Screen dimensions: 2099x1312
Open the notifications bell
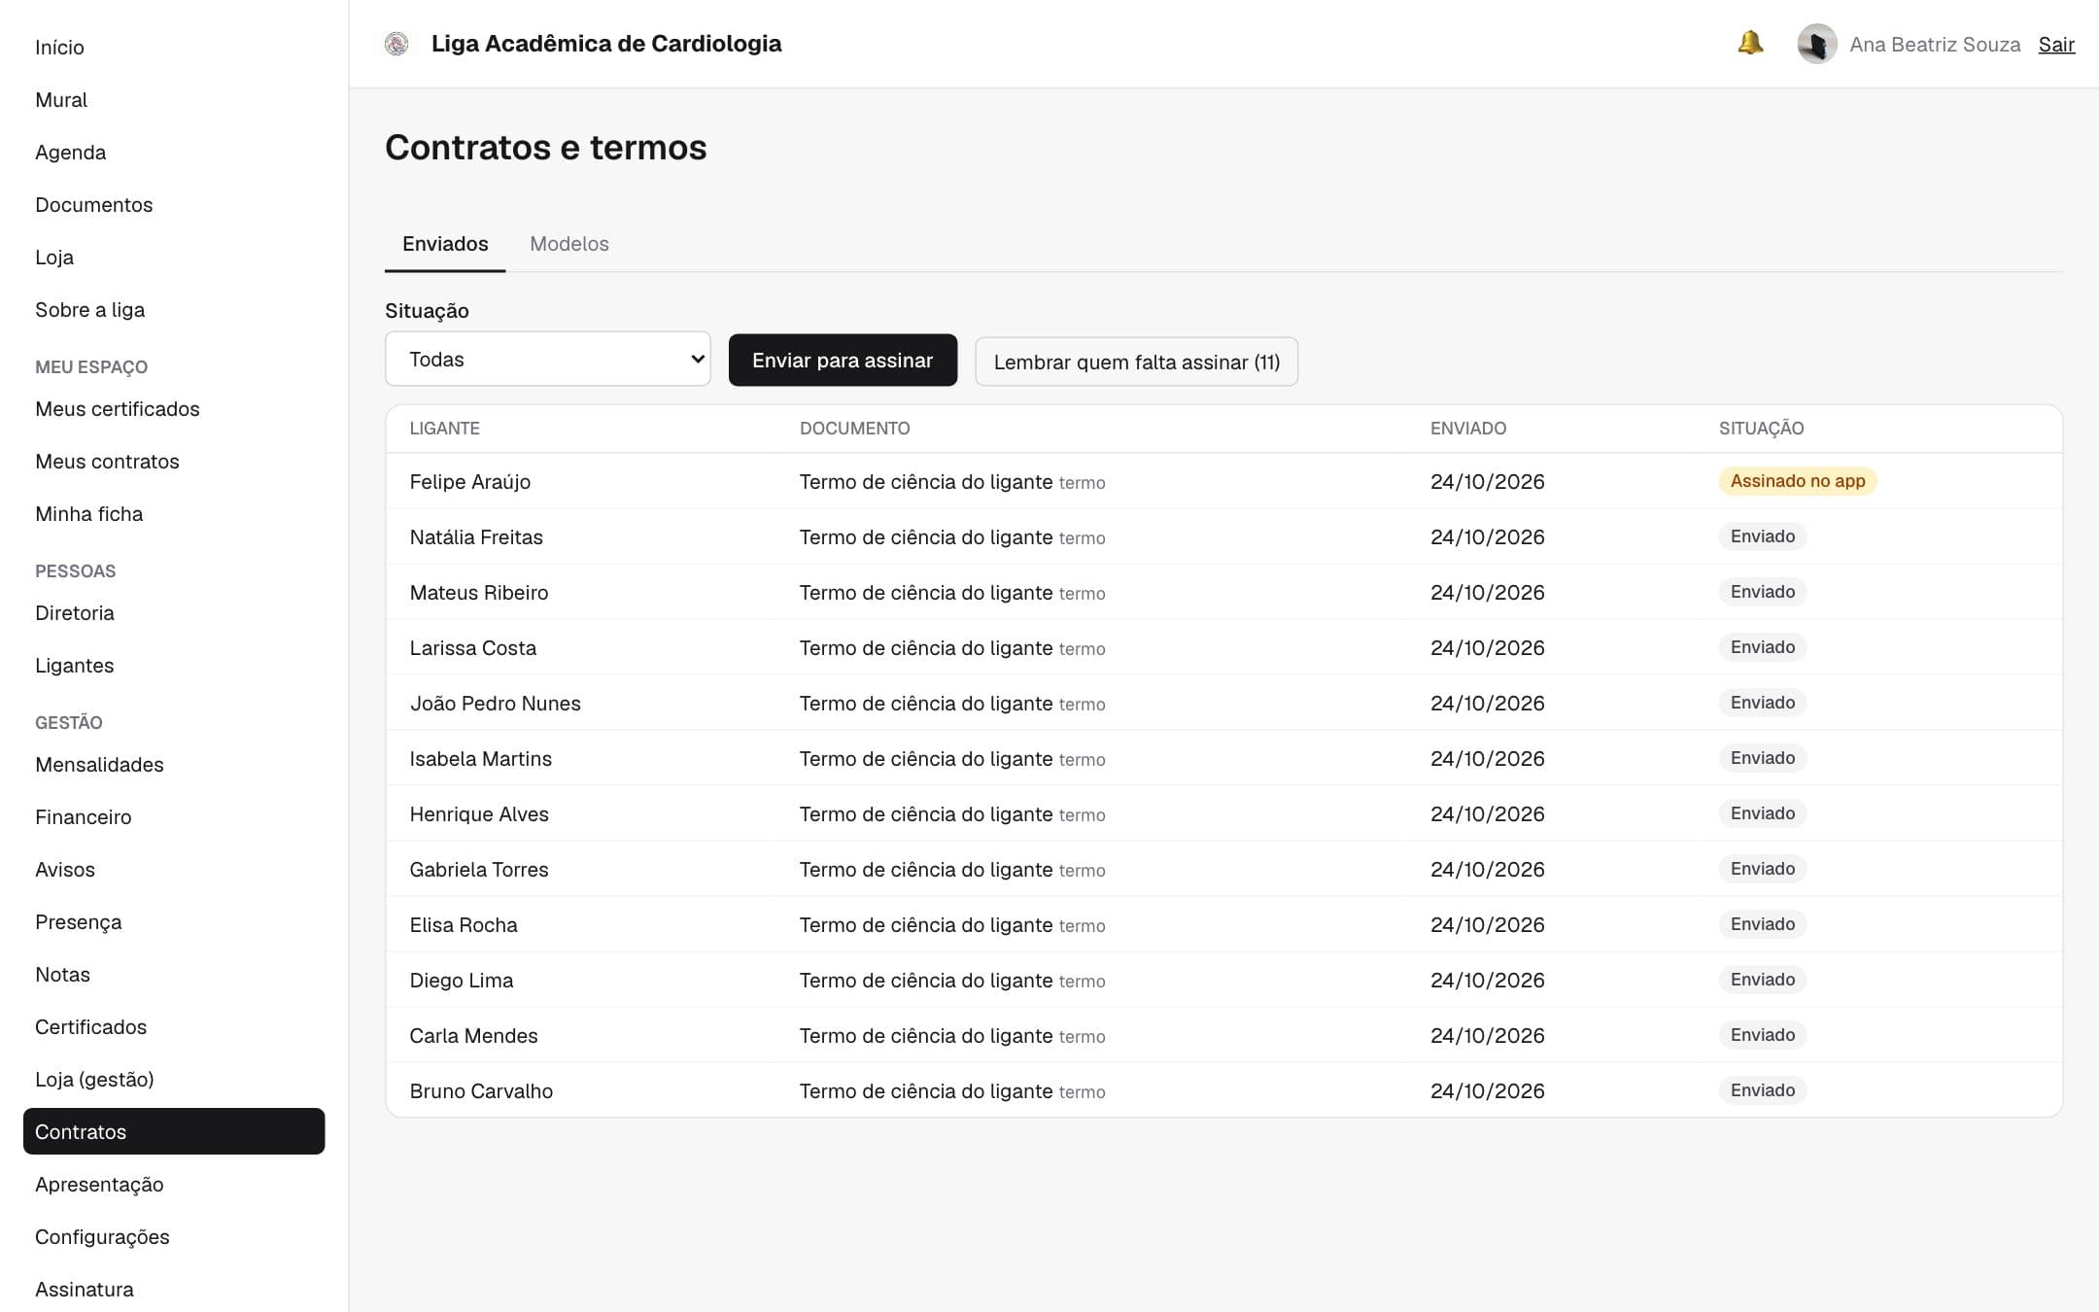click(x=1750, y=43)
